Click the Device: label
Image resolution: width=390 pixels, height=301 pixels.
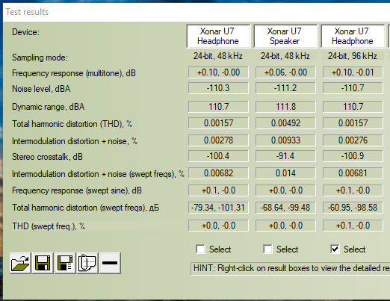coord(25,32)
